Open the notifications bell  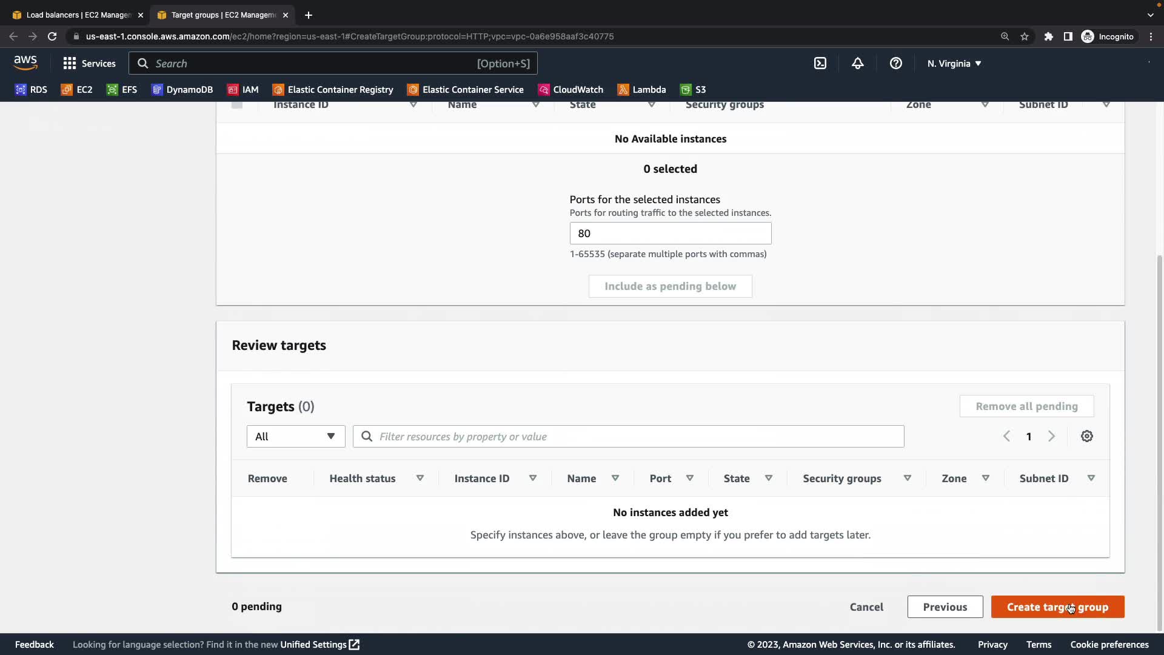point(857,63)
